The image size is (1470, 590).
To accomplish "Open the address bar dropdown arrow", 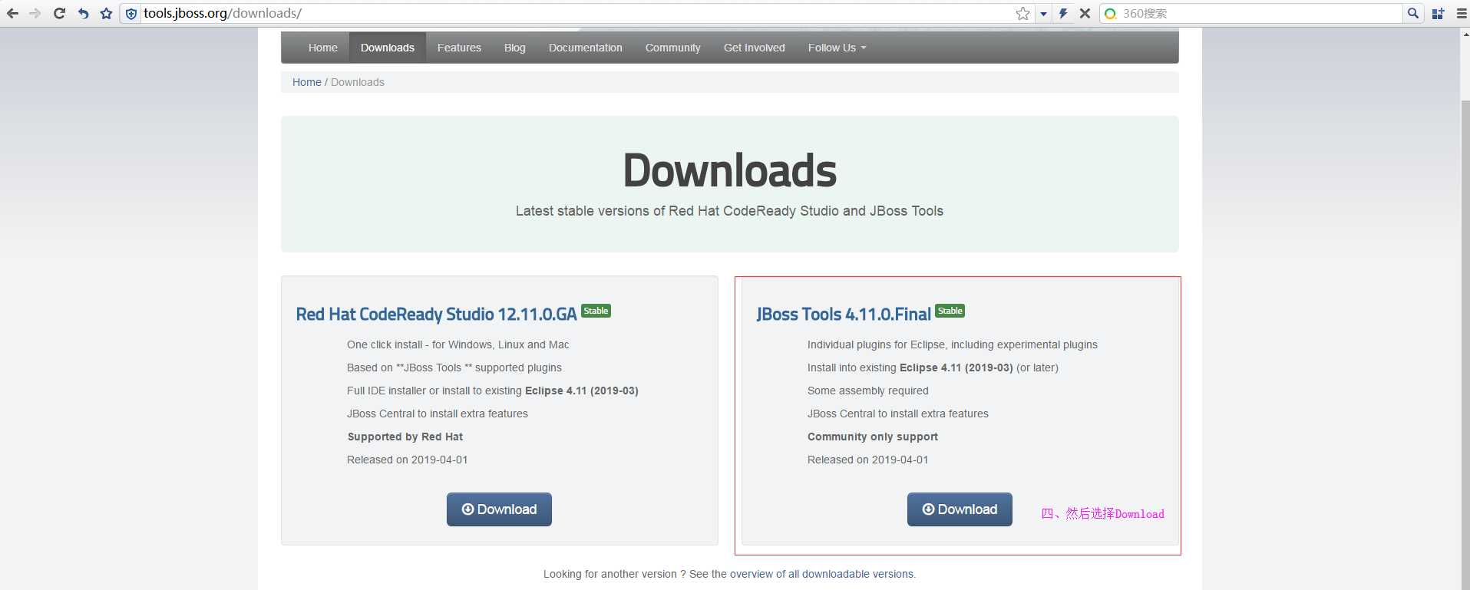I will click(x=1043, y=14).
